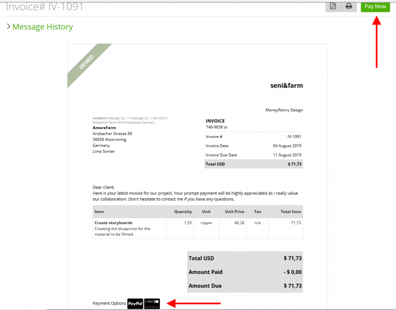This screenshot has height=310, width=396.
Task: Click the 56858 Altstrimmig line
Action: pos(109,140)
